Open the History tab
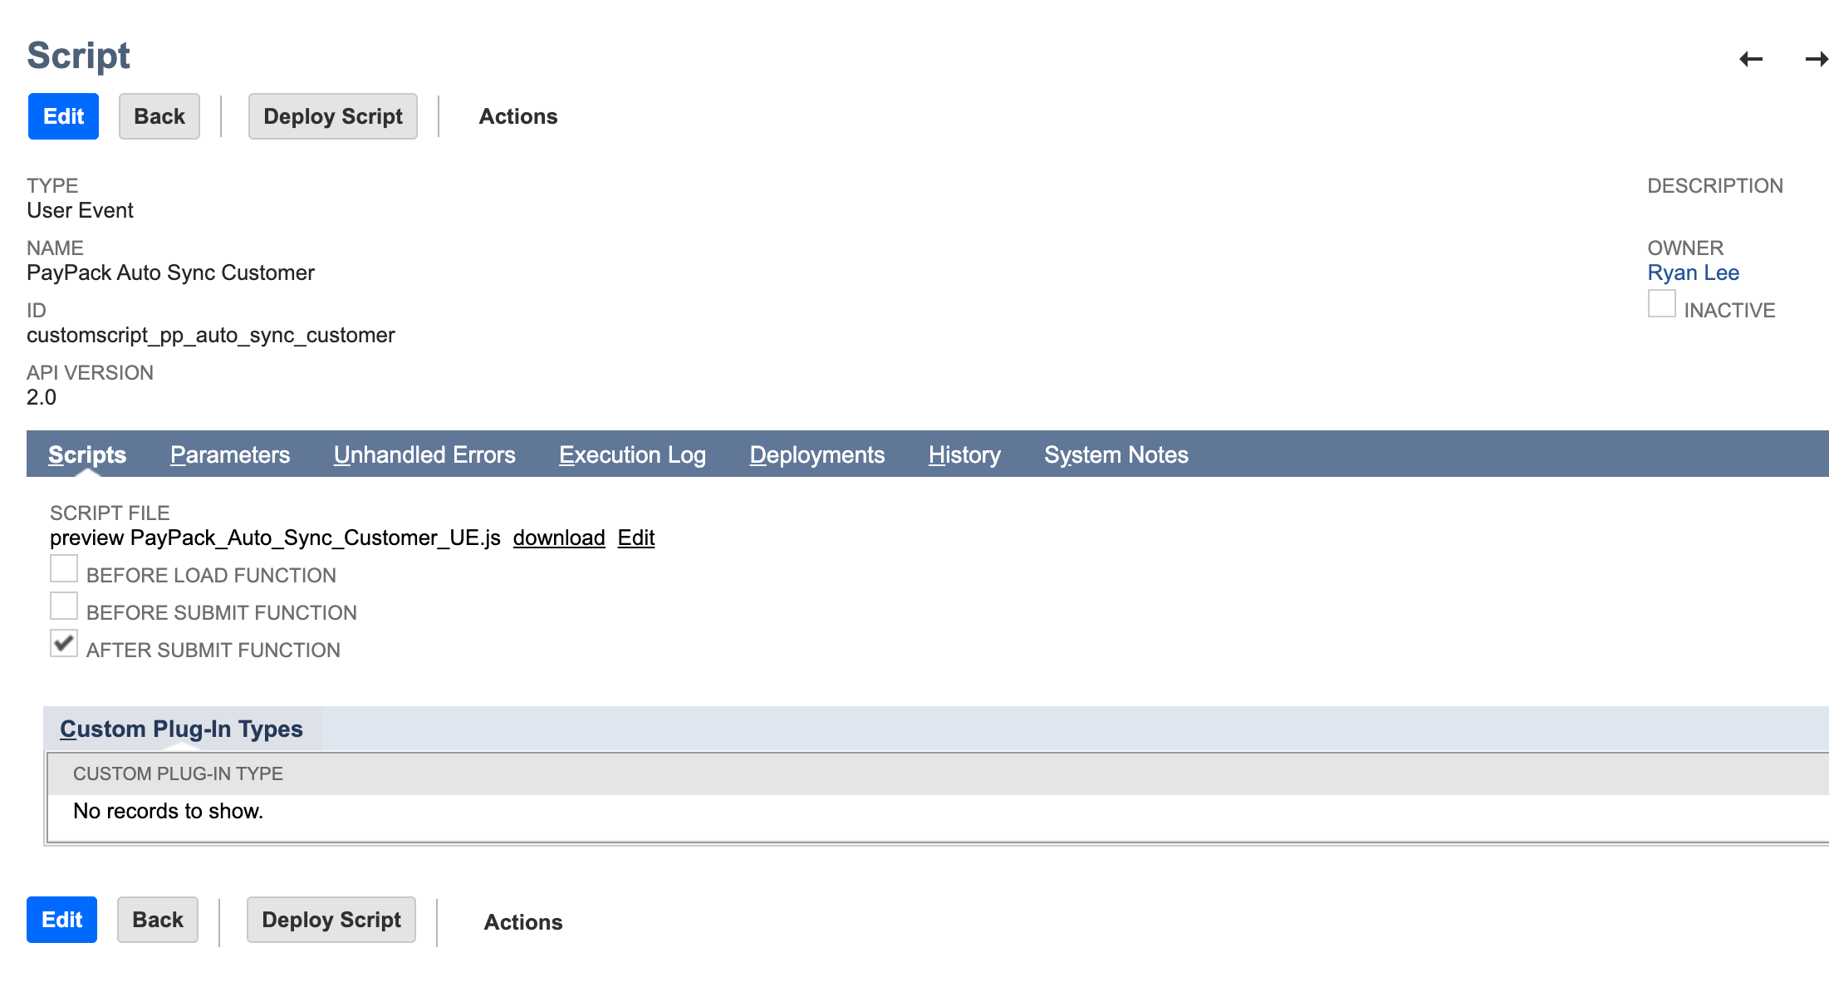The image size is (1829, 982). [x=964, y=454]
